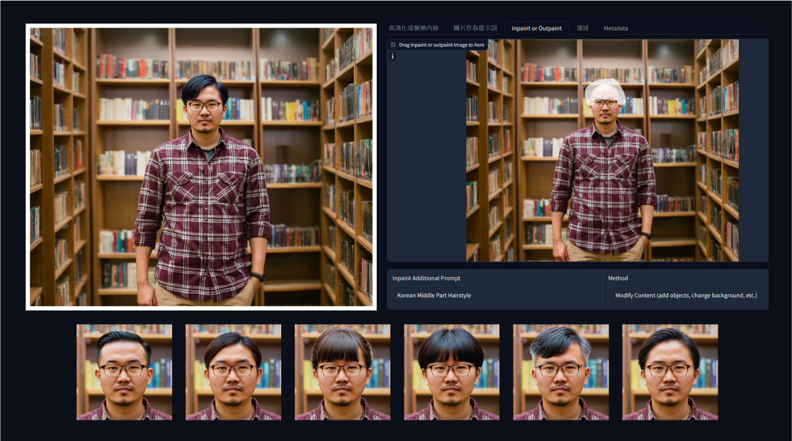Image resolution: width=792 pixels, height=441 pixels.
Task: Click the info icon on inpaint canvas
Action: pyautogui.click(x=392, y=56)
